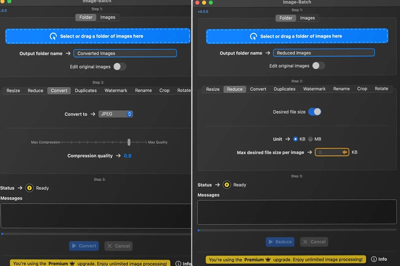Screen dimensions: 400x266
Task: Click the Reduced Images output folder field
Action: (x=324, y=53)
